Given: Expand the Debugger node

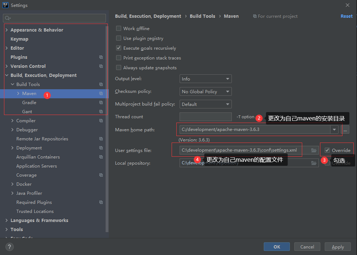Looking at the screenshot, I should click(13, 130).
